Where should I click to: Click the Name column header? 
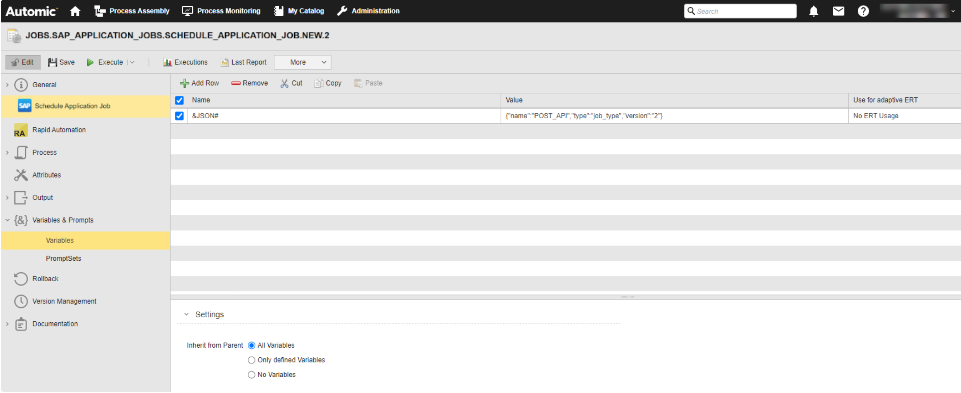tap(344, 100)
